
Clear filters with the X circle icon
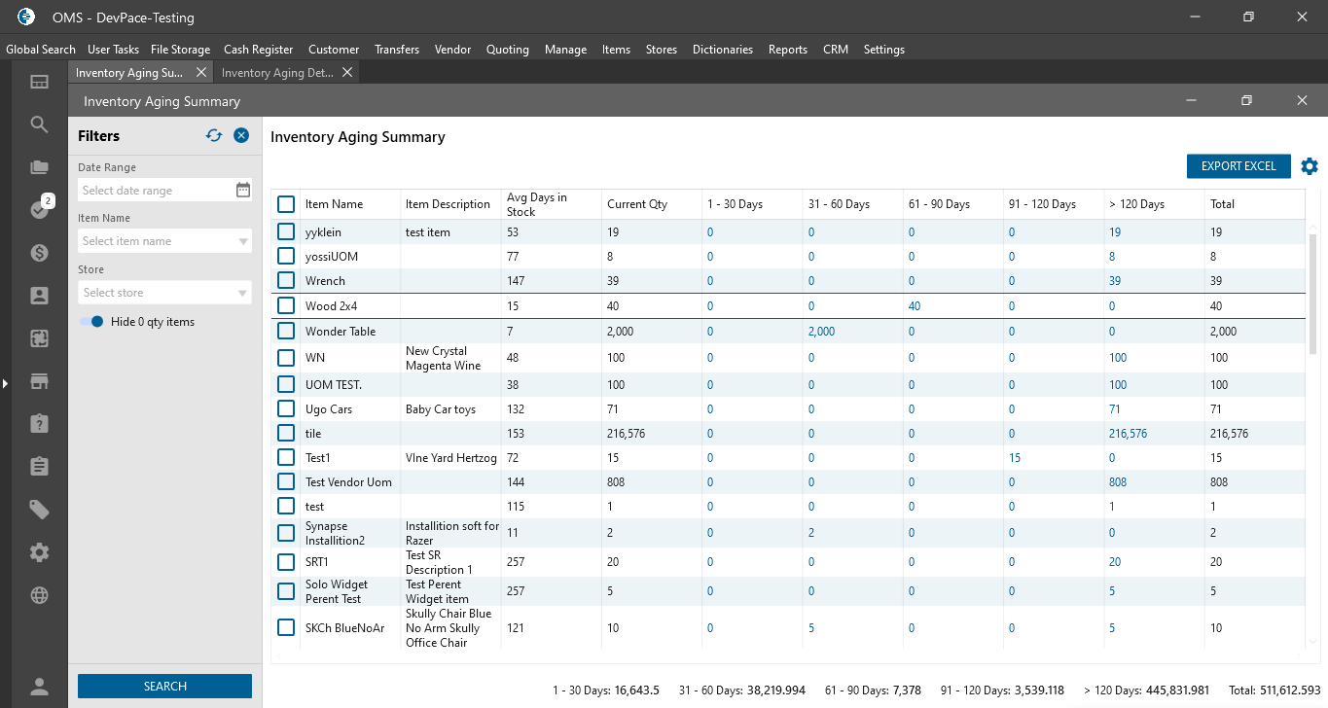click(x=241, y=136)
